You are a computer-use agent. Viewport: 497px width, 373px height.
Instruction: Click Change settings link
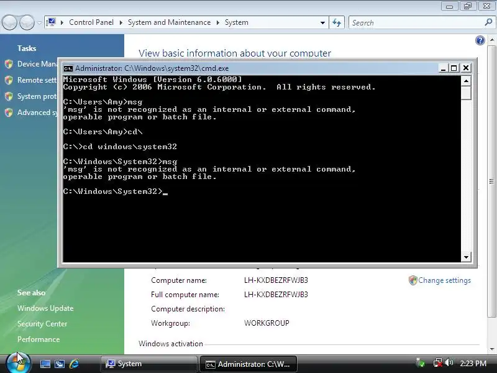pos(444,280)
